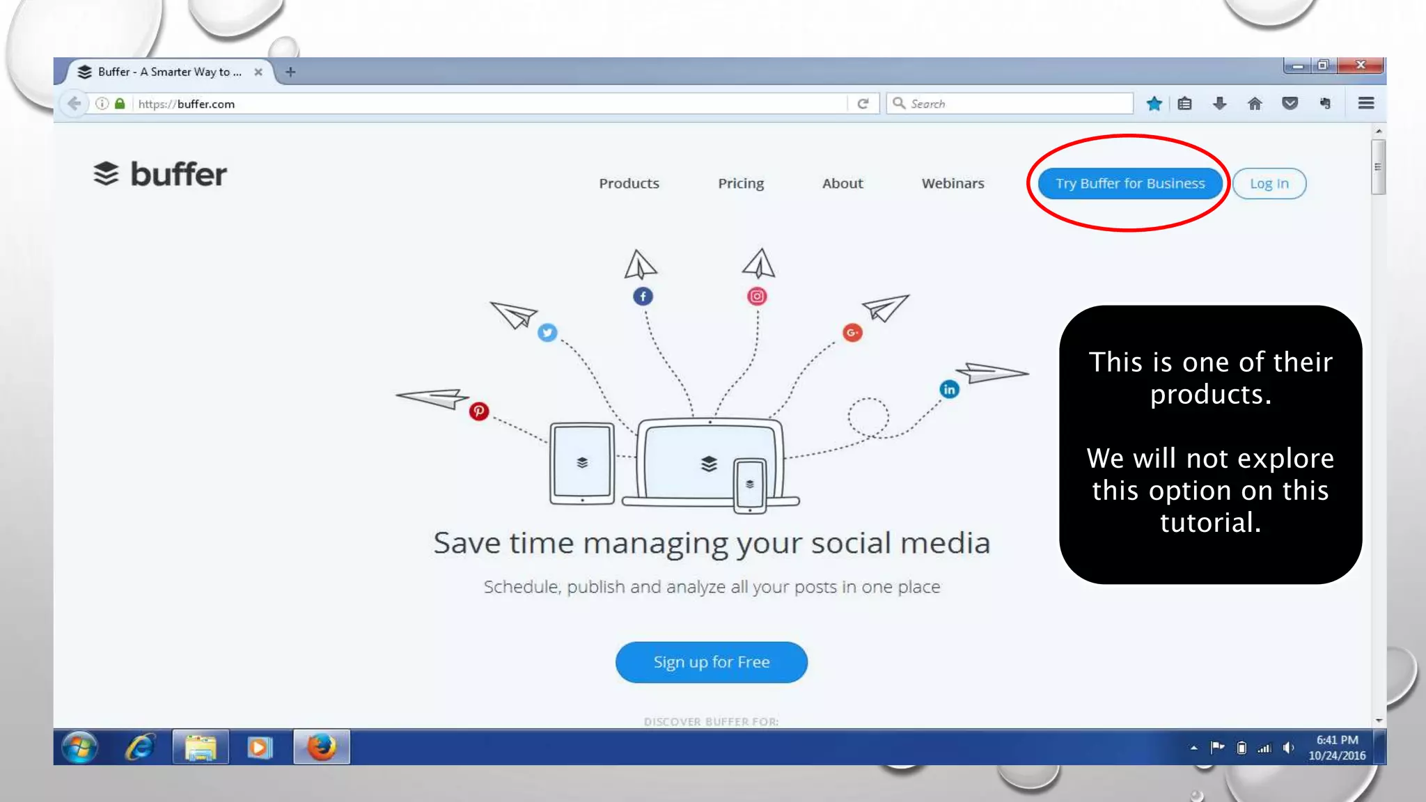Click the Firefox back arrow button
The width and height of the screenshot is (1426, 802).
tap(74, 104)
